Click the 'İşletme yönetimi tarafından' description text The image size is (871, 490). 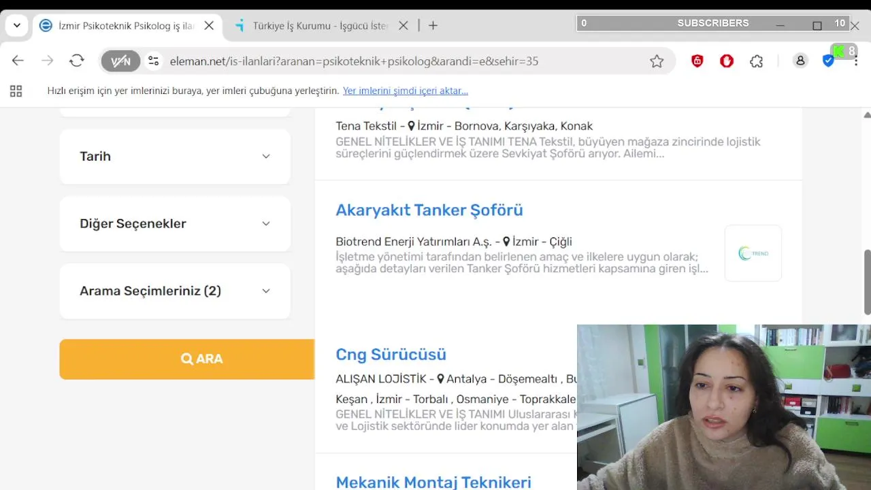pyautogui.click(x=522, y=263)
